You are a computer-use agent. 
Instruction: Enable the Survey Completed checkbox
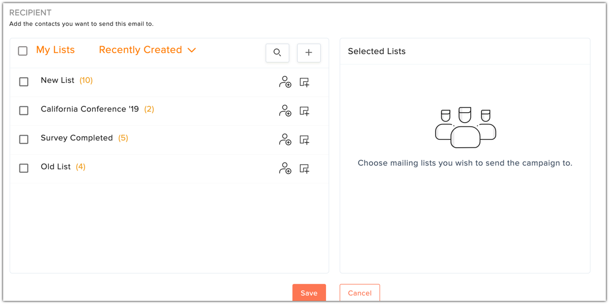click(x=24, y=139)
